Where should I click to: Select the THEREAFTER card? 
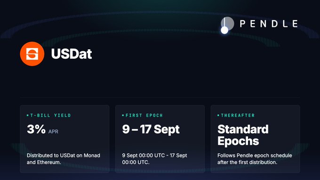(256, 139)
